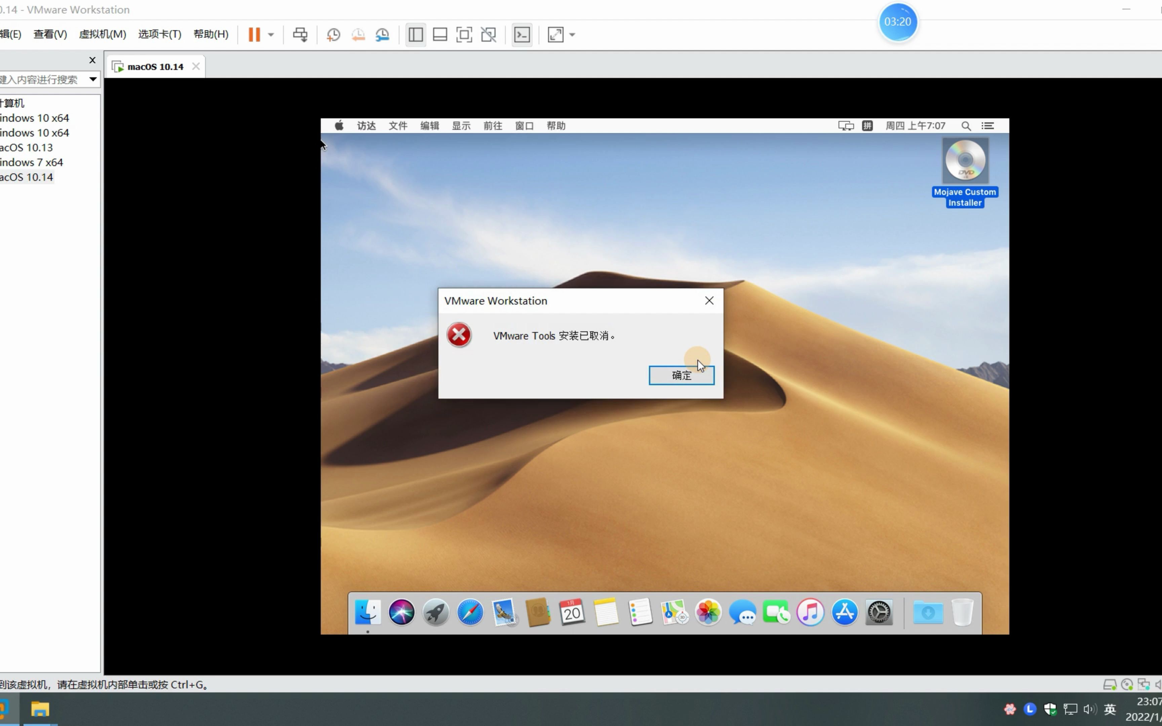Open Messages from the Dock
Screen dimensions: 1162x726
pyautogui.click(x=743, y=612)
